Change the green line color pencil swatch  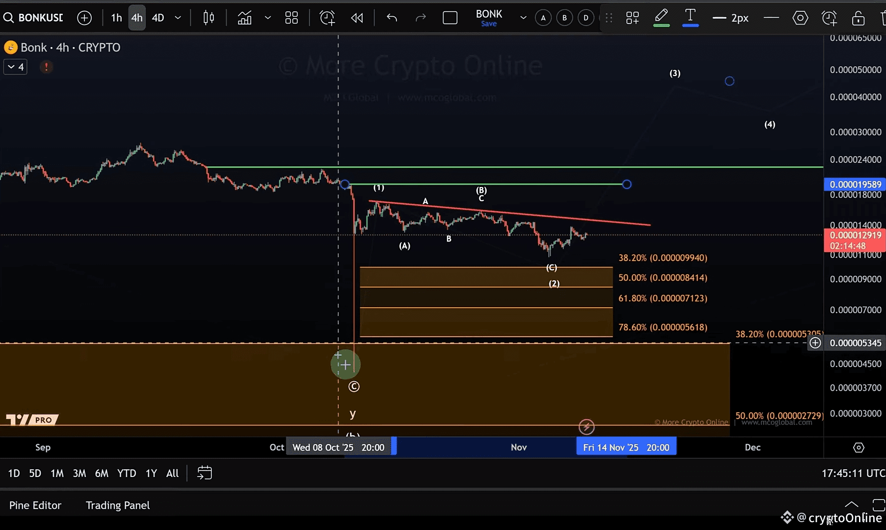(x=661, y=18)
